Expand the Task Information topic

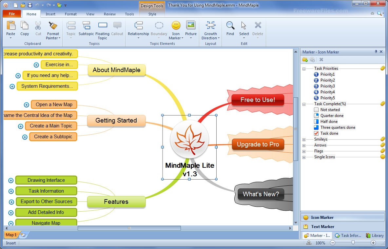[x=11, y=191]
